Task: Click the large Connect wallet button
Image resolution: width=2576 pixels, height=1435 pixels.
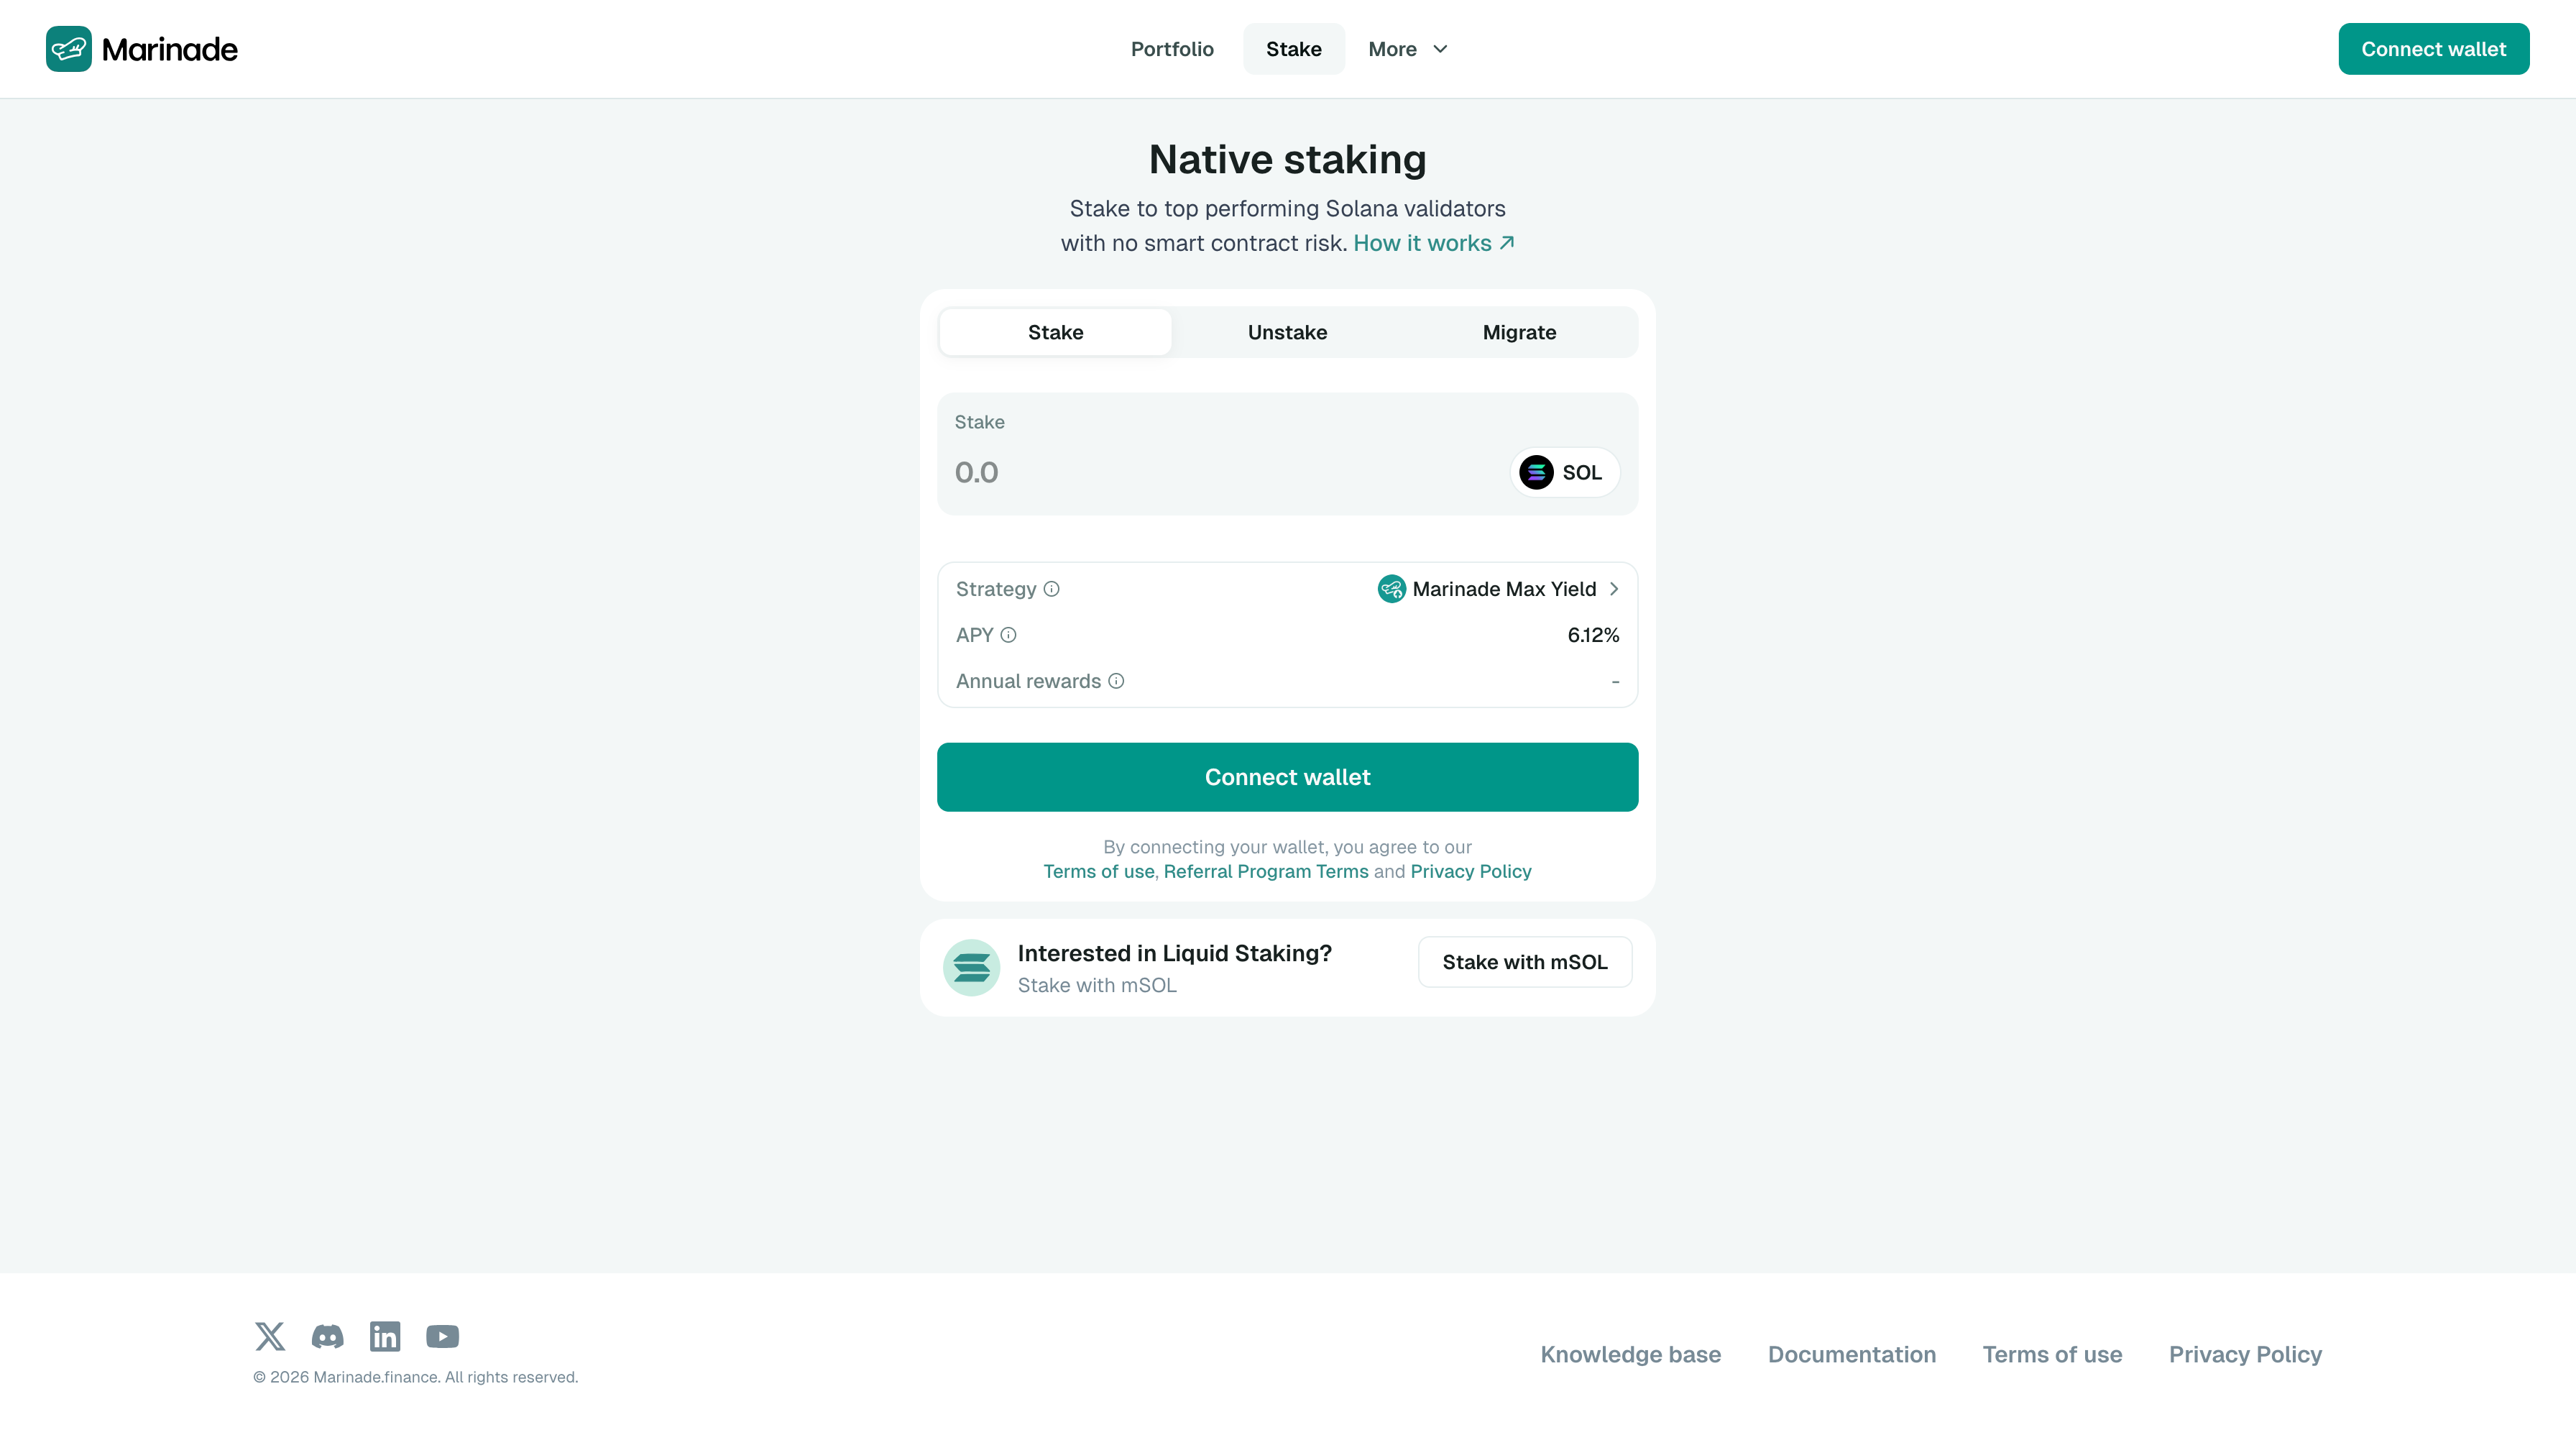Action: pyautogui.click(x=1287, y=777)
